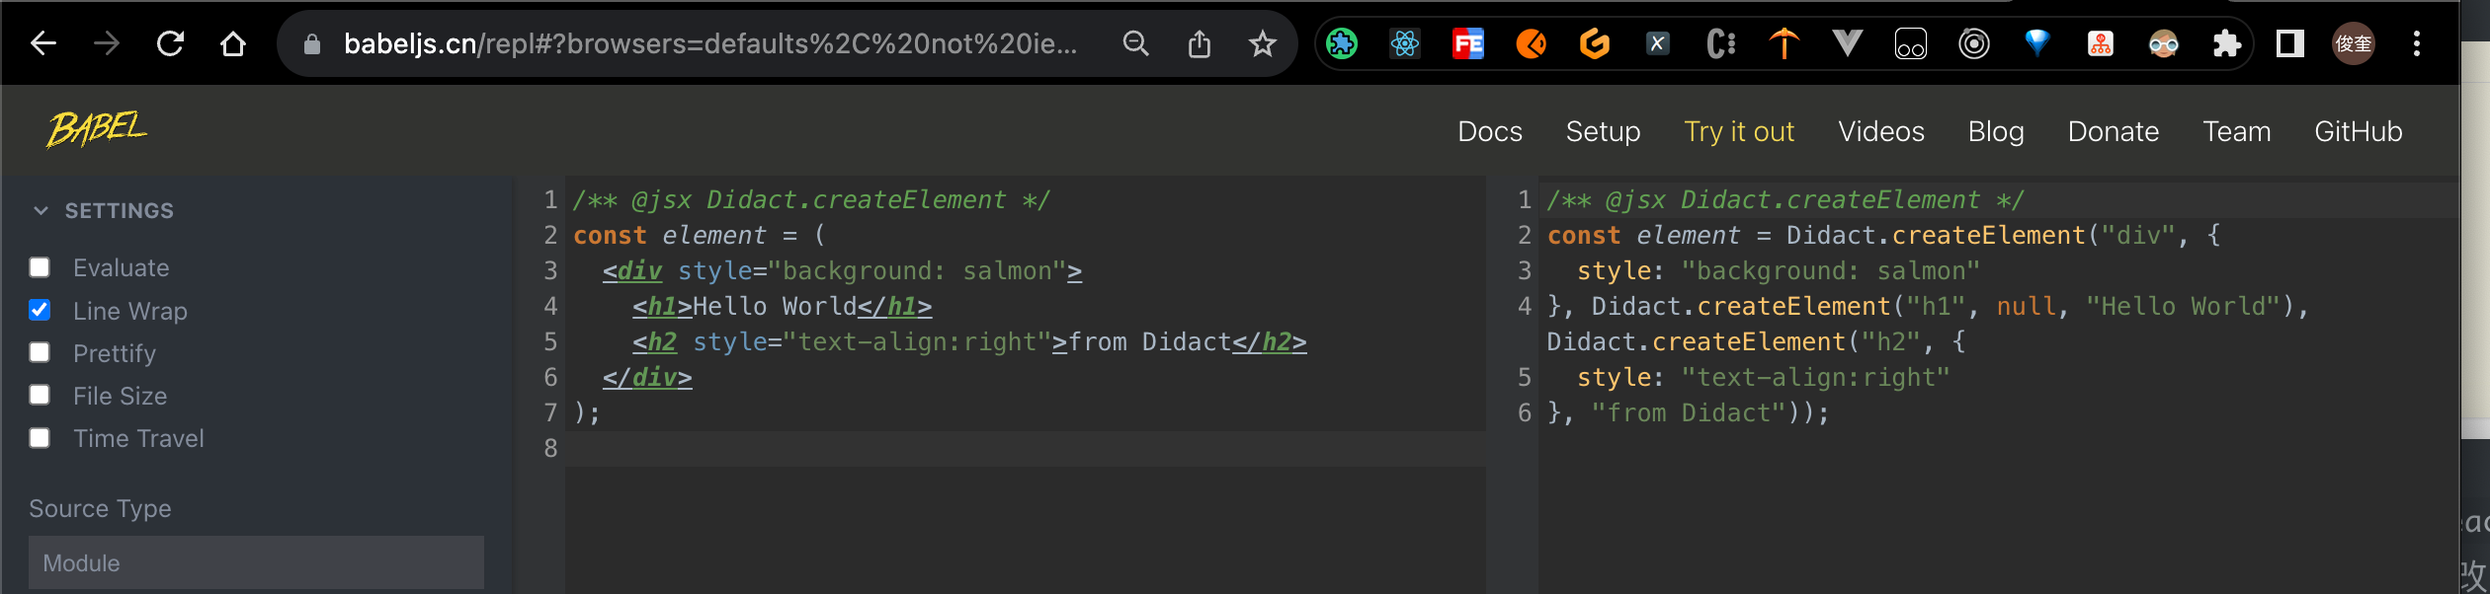
Task: Enable the Prettify checkbox
Action: (x=40, y=352)
